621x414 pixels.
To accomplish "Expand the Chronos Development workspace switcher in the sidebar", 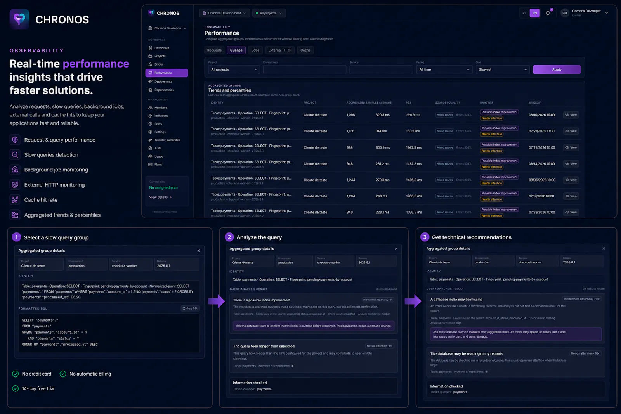I will tap(167, 28).
